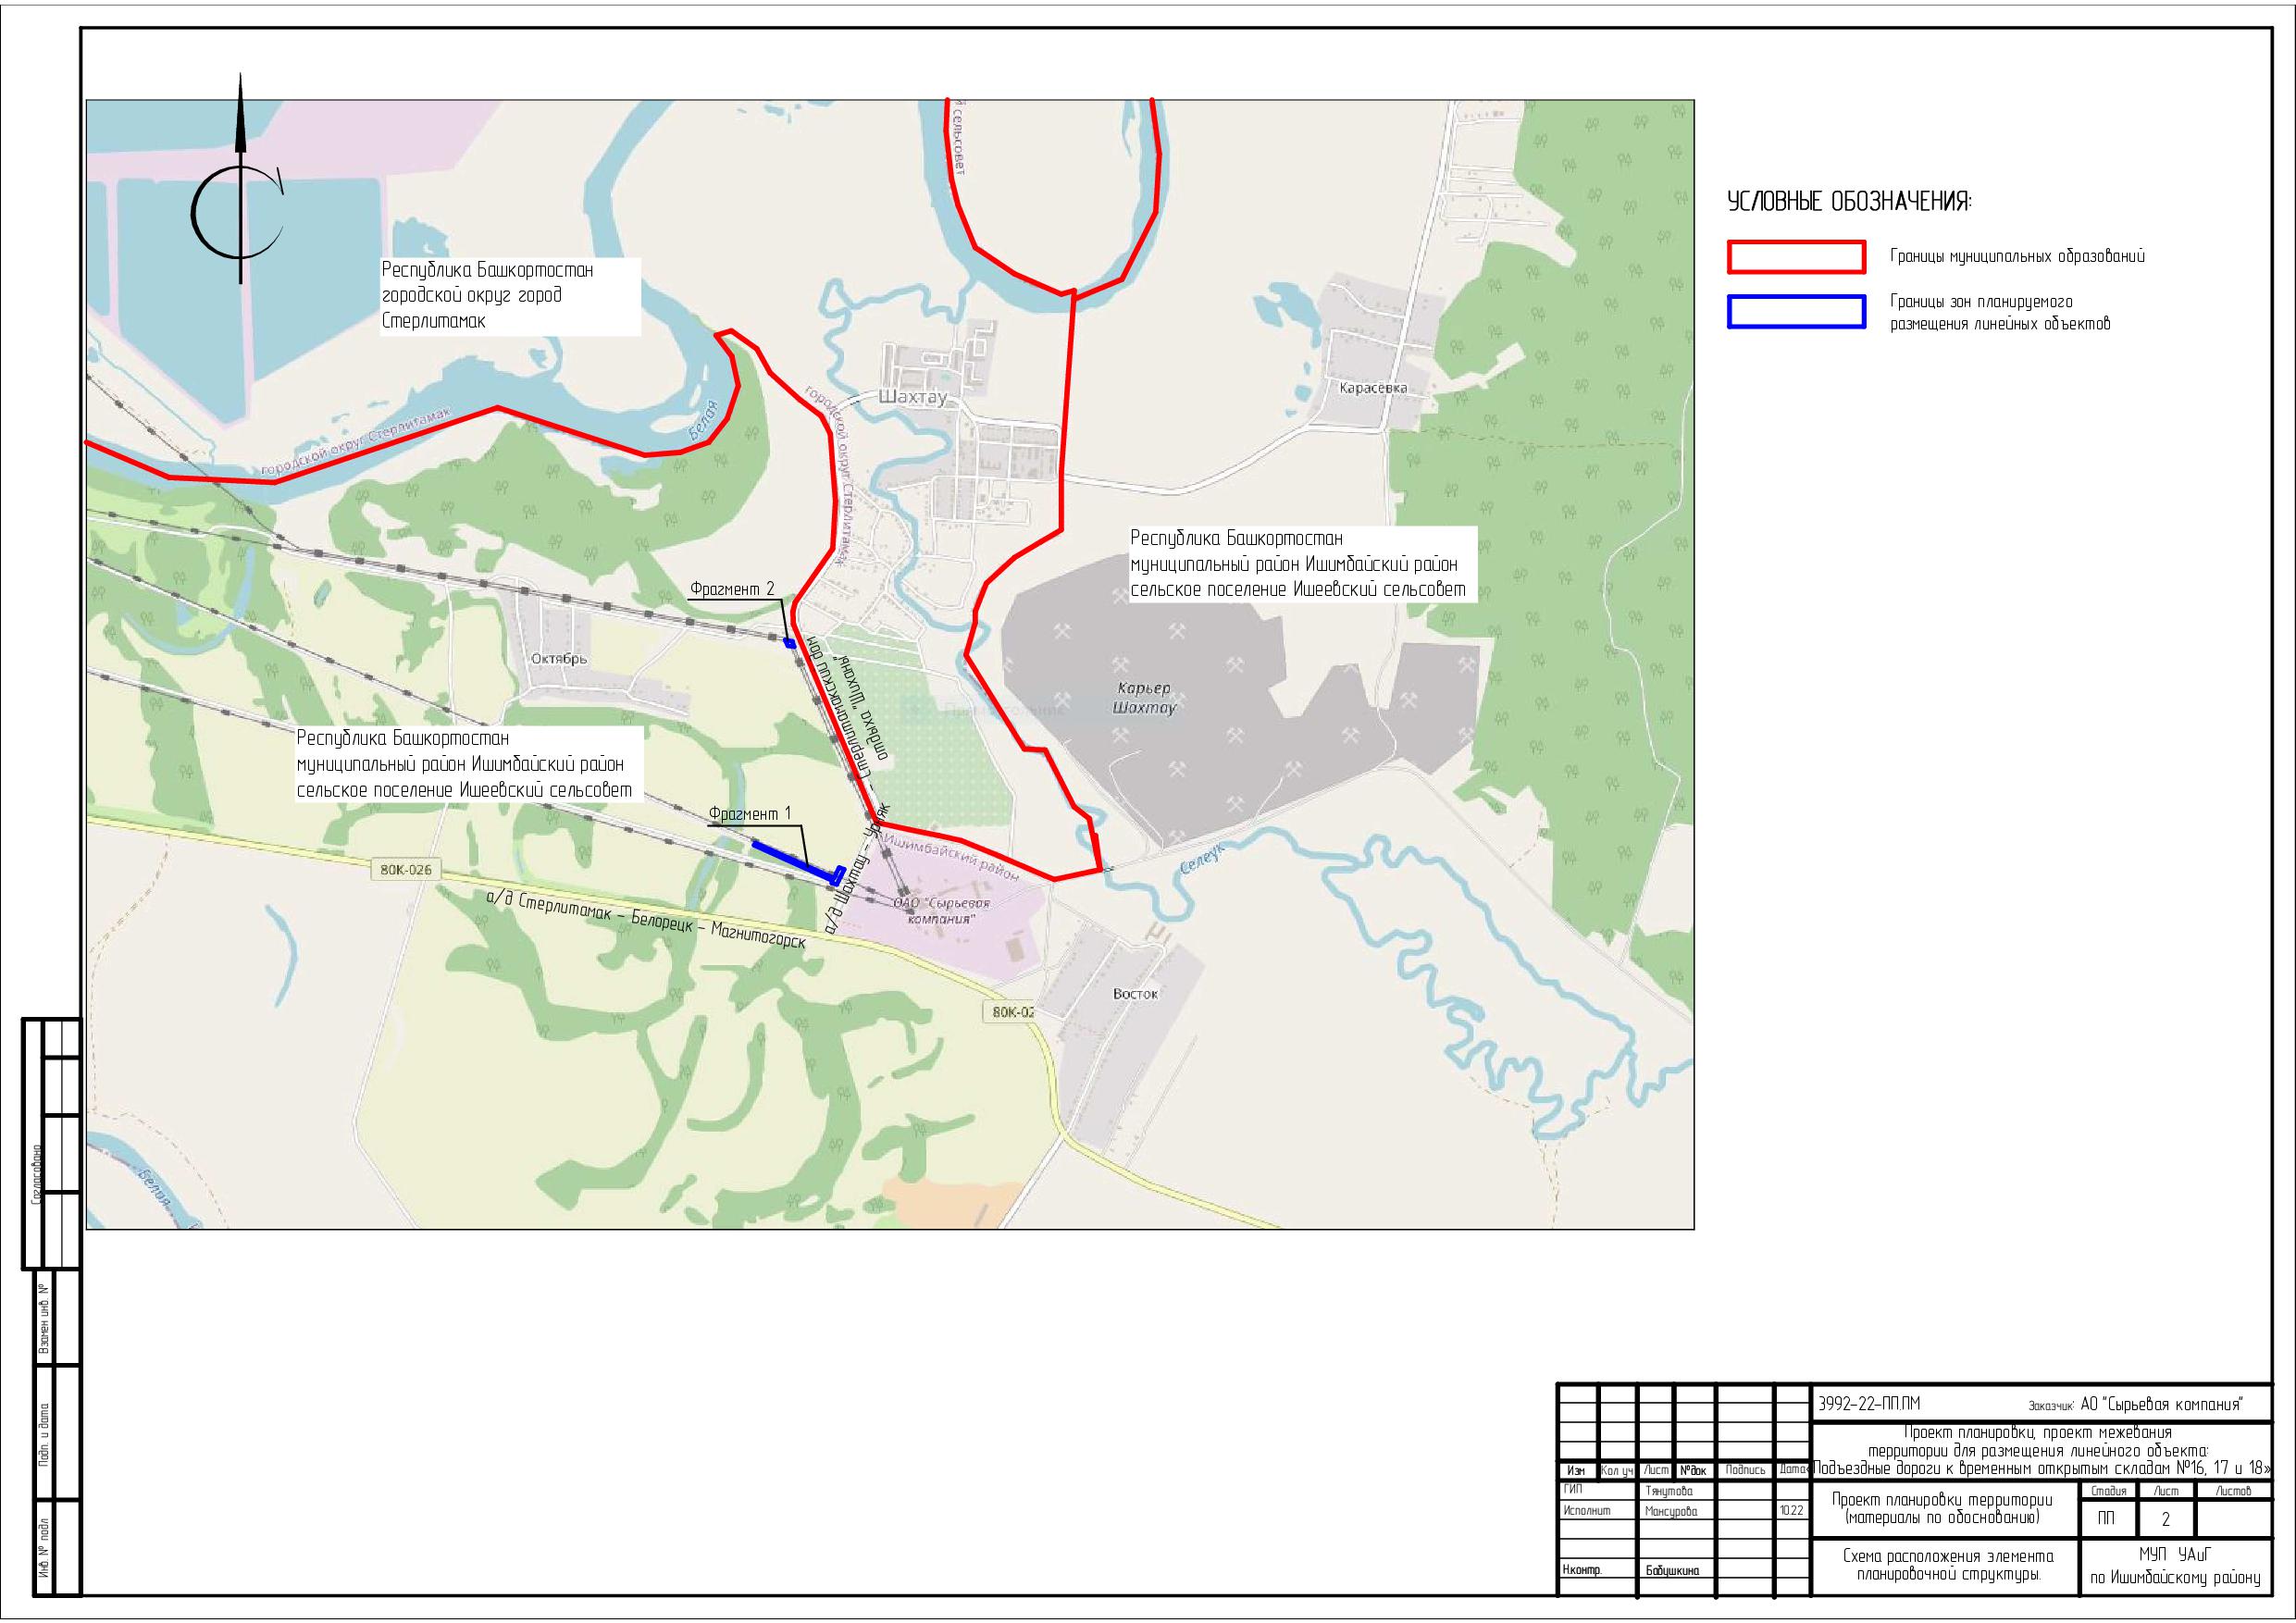
Task: Click the blue linear object zone legend swatch
Action: coord(1796,312)
